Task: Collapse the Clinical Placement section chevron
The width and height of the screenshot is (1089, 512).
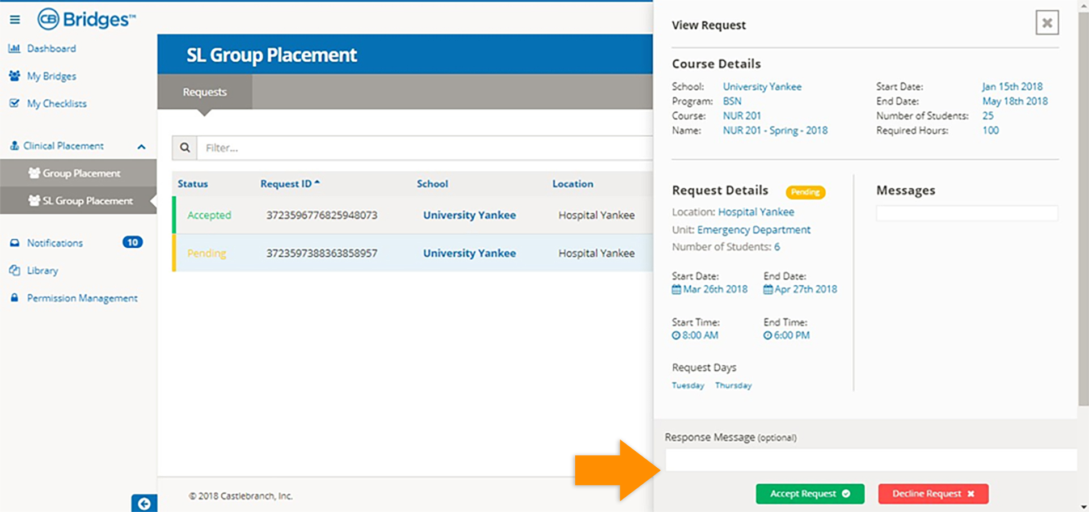Action: coord(141,146)
